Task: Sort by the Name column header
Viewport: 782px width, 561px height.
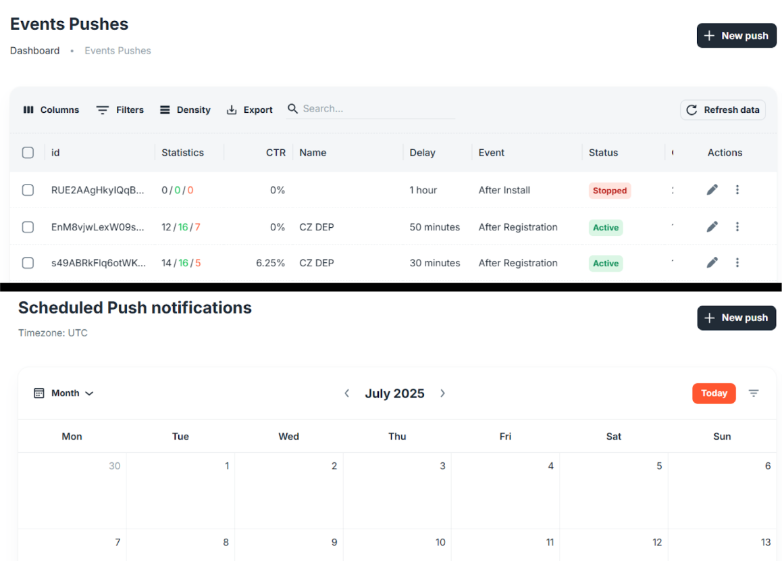Action: pos(313,152)
